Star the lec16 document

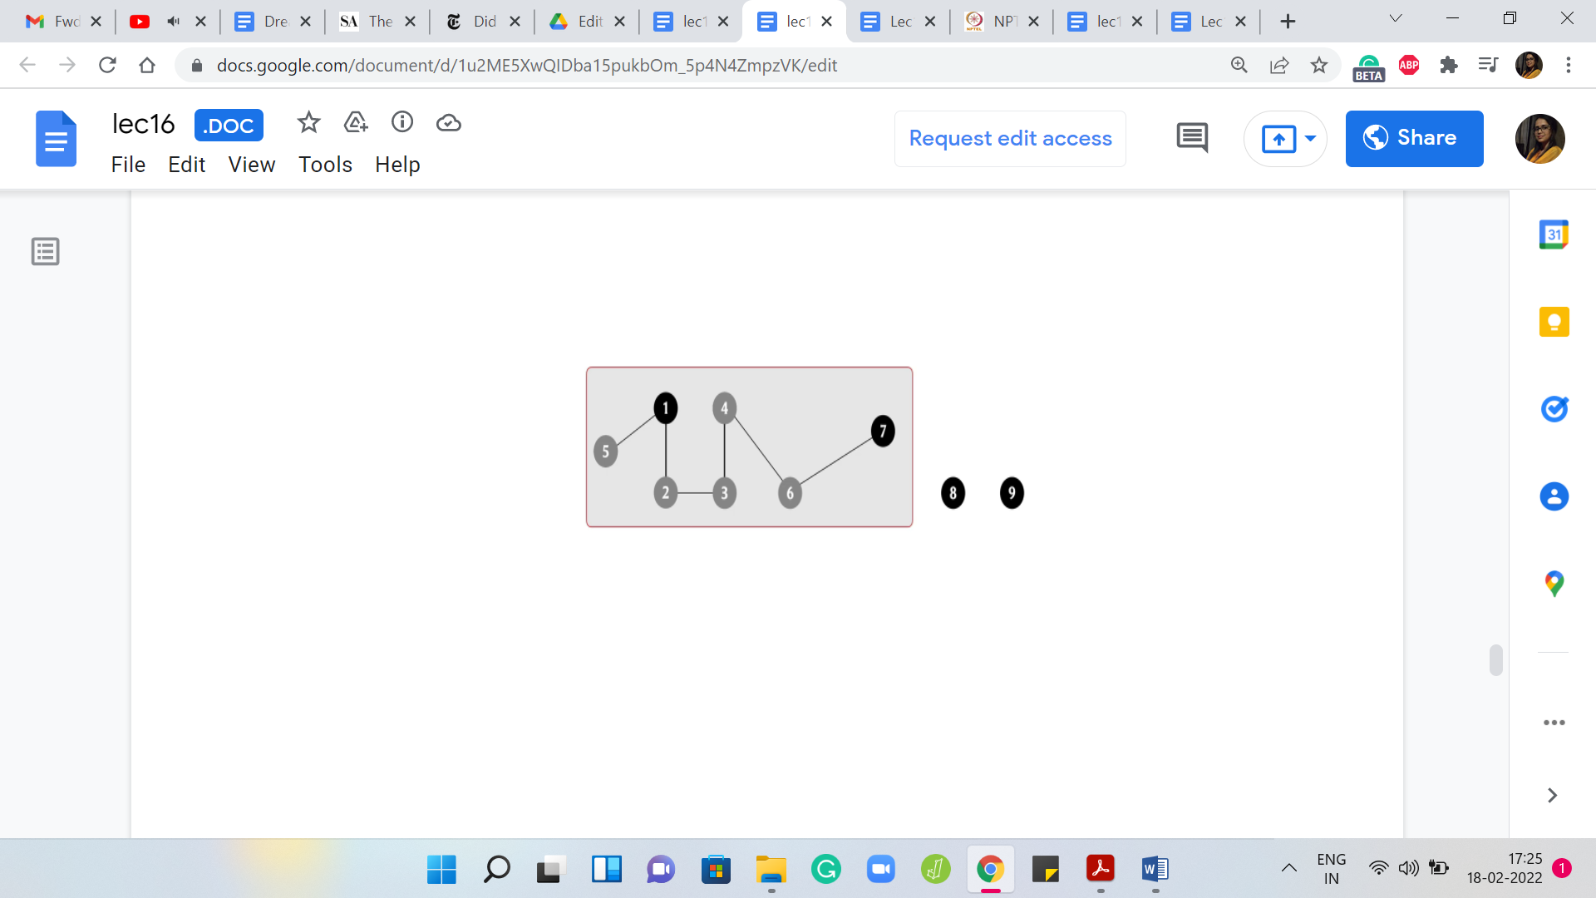(308, 123)
